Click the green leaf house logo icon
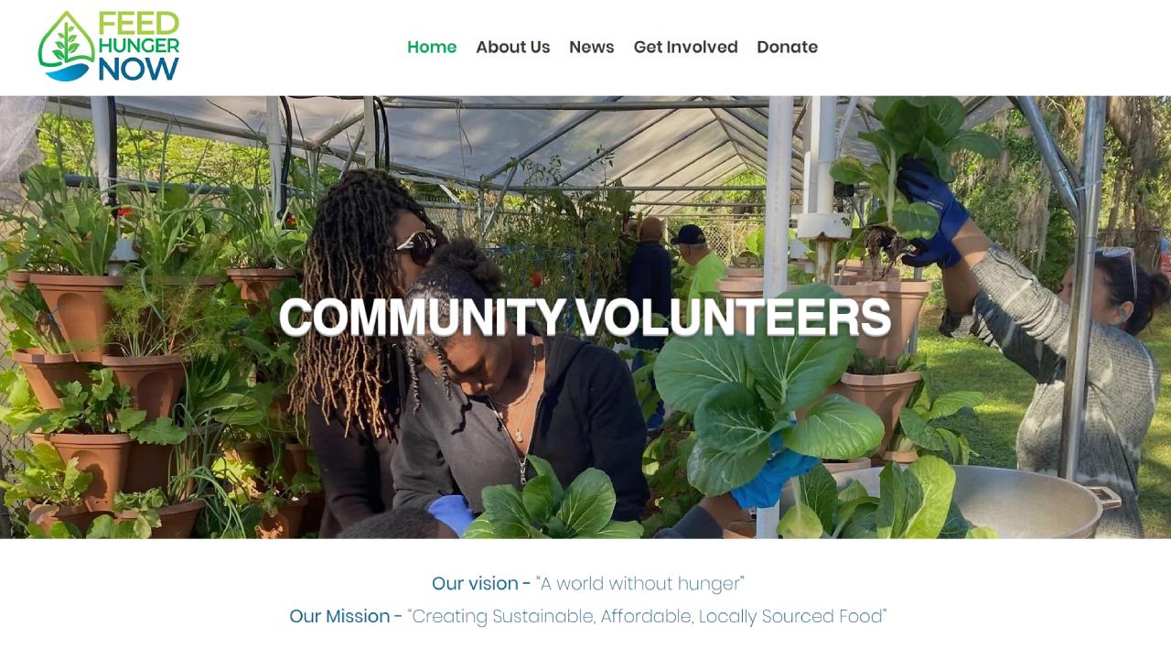 tap(66, 47)
